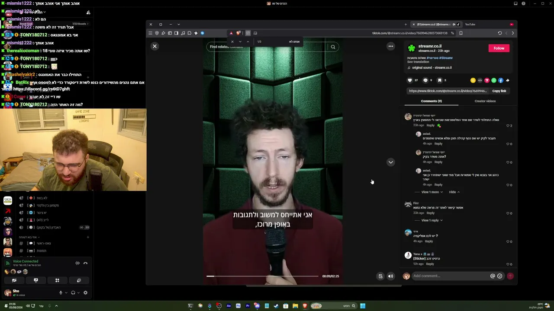Click the Follow button for streamr.co.il

pyautogui.click(x=499, y=48)
